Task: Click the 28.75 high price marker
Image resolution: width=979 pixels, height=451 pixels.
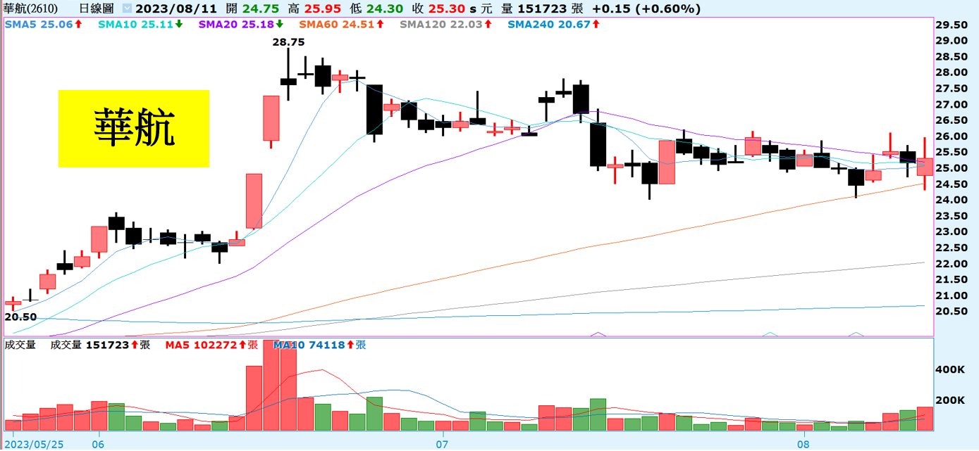Action: [288, 42]
